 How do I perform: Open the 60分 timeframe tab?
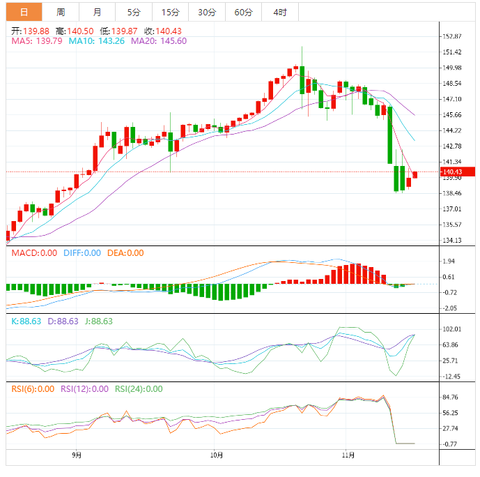(x=243, y=12)
